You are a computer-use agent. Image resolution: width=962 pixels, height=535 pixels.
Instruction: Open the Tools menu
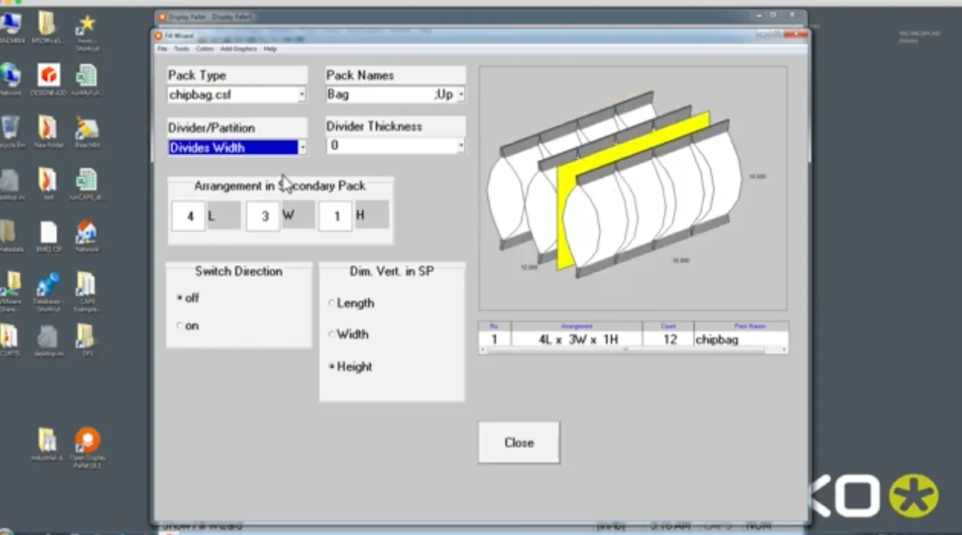click(x=181, y=48)
